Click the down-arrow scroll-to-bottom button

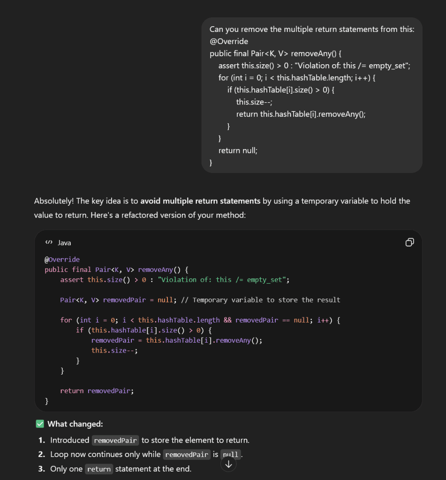coord(228,464)
